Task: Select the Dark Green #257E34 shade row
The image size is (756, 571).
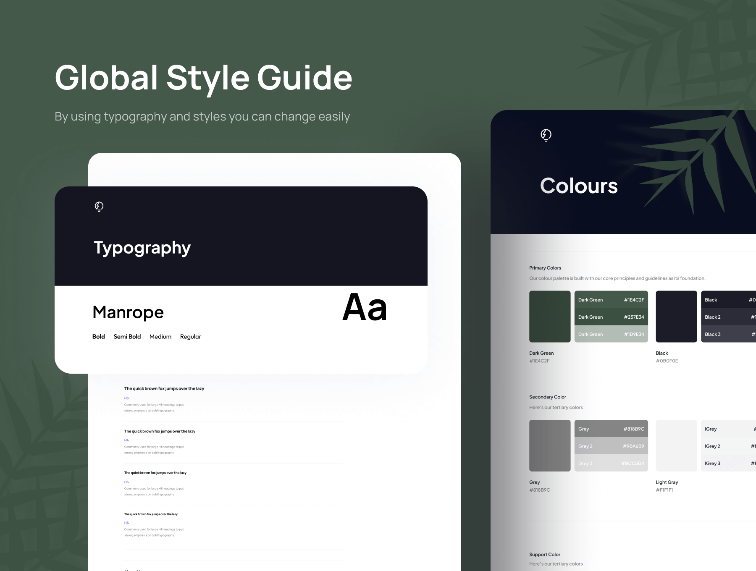Action: pyautogui.click(x=611, y=317)
